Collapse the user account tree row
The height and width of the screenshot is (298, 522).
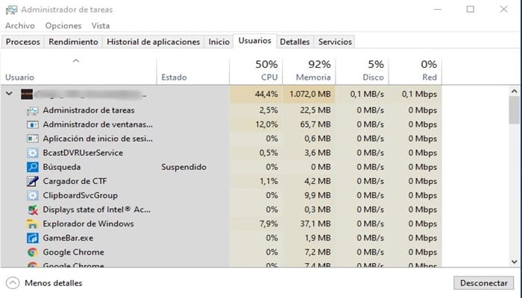tap(9, 94)
